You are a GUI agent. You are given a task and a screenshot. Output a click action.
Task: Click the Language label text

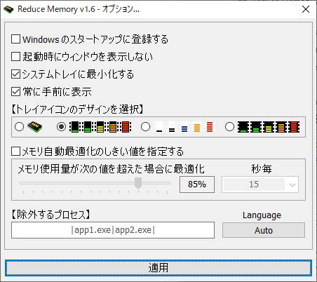tap(262, 215)
